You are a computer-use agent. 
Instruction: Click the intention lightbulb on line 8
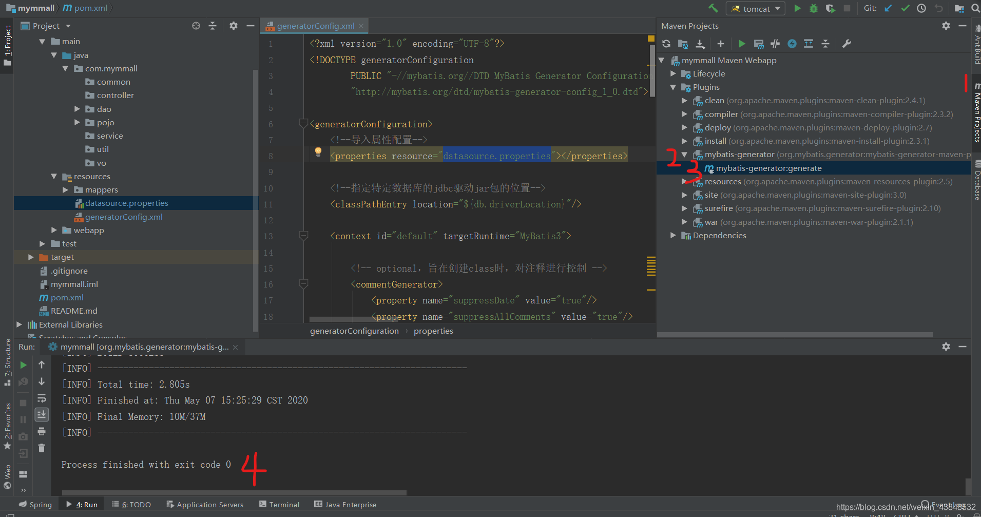318,151
